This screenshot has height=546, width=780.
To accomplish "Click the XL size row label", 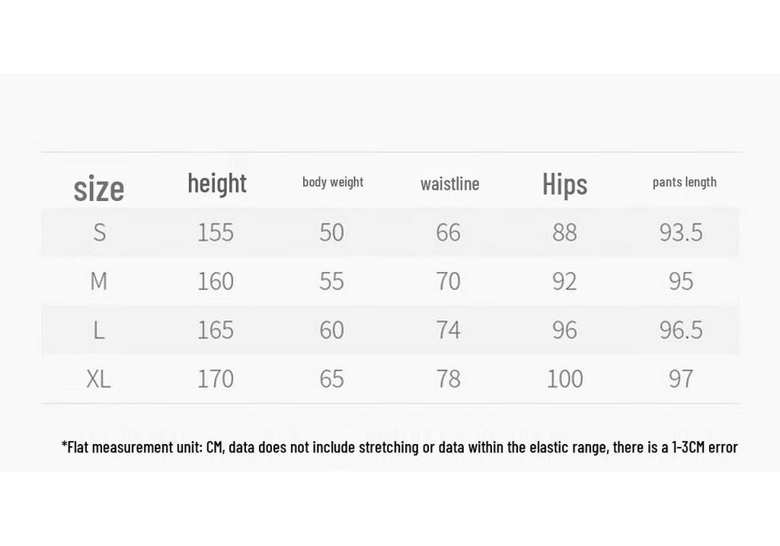I will 98,379.
